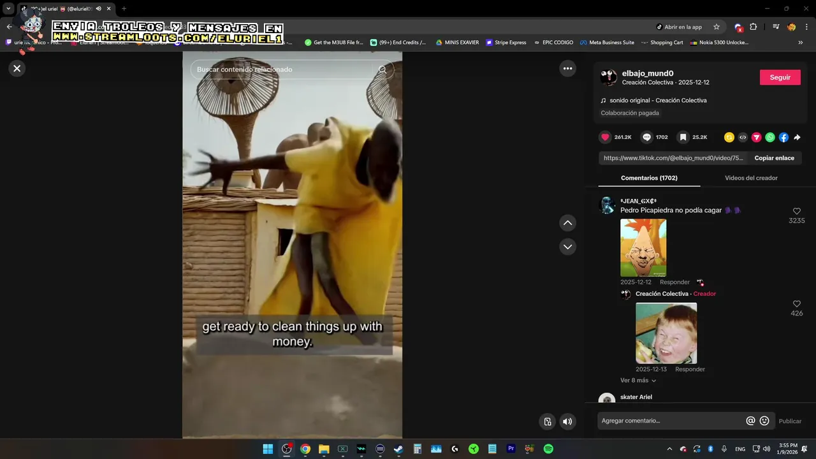This screenshot has width=816, height=459.
Task: Open File Explorer from the taskbar
Action: (324, 449)
